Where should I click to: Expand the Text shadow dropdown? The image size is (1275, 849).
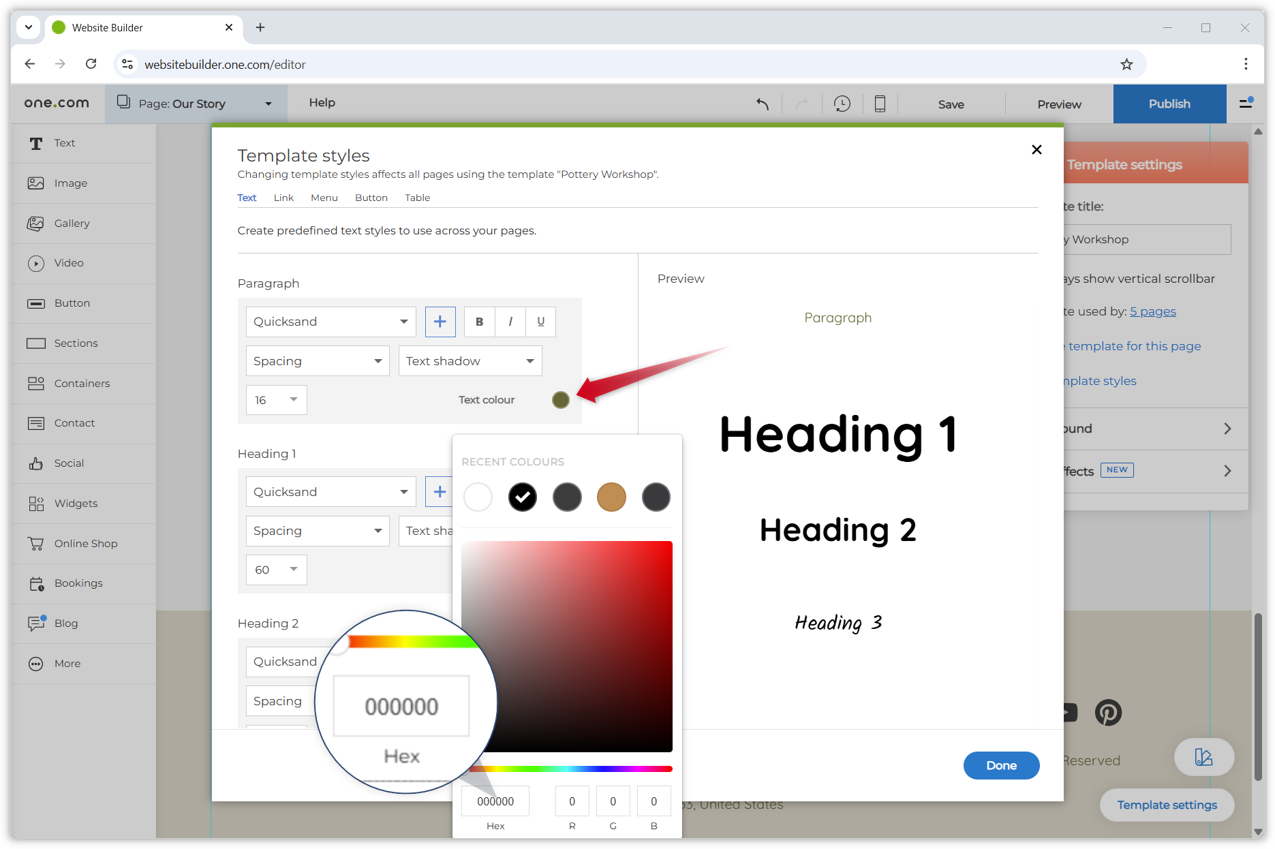pos(470,360)
